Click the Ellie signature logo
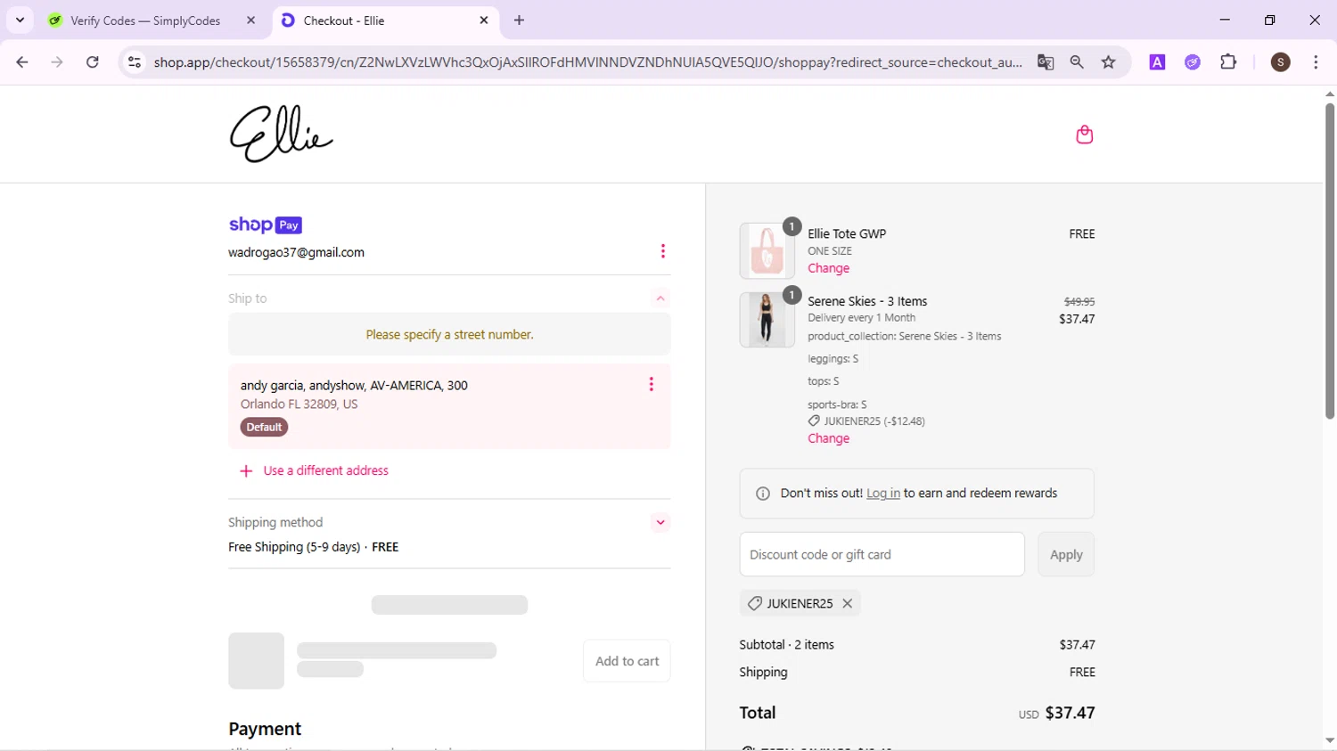 (x=282, y=135)
